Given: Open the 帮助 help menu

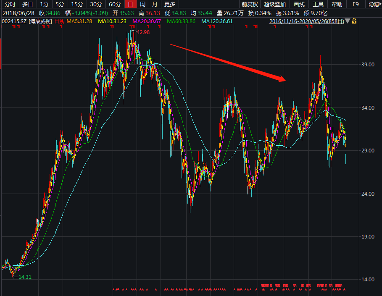Looking at the screenshot, I should (337, 4).
